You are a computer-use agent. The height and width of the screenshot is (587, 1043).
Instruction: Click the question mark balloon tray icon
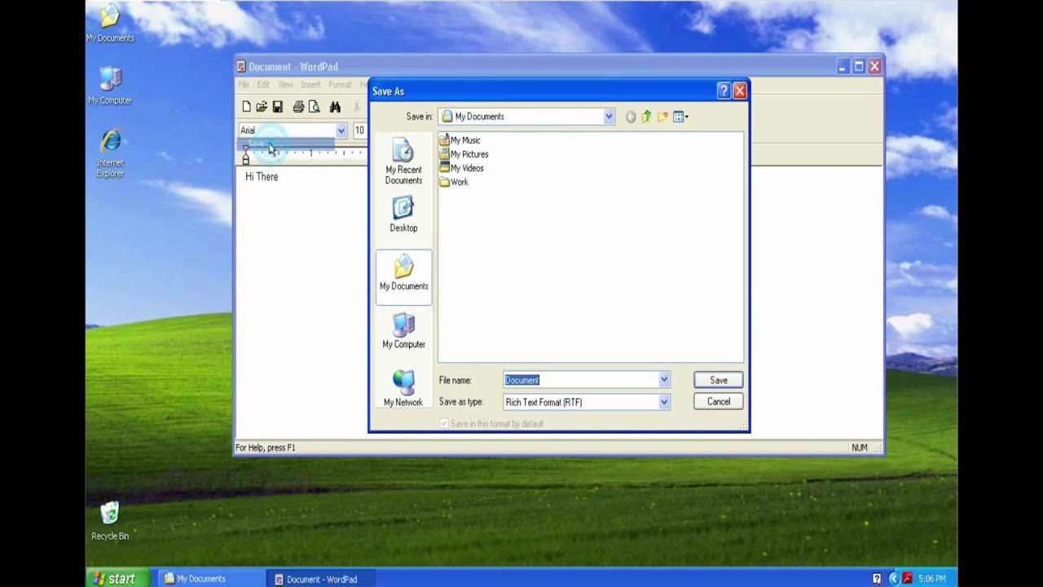coord(877,579)
